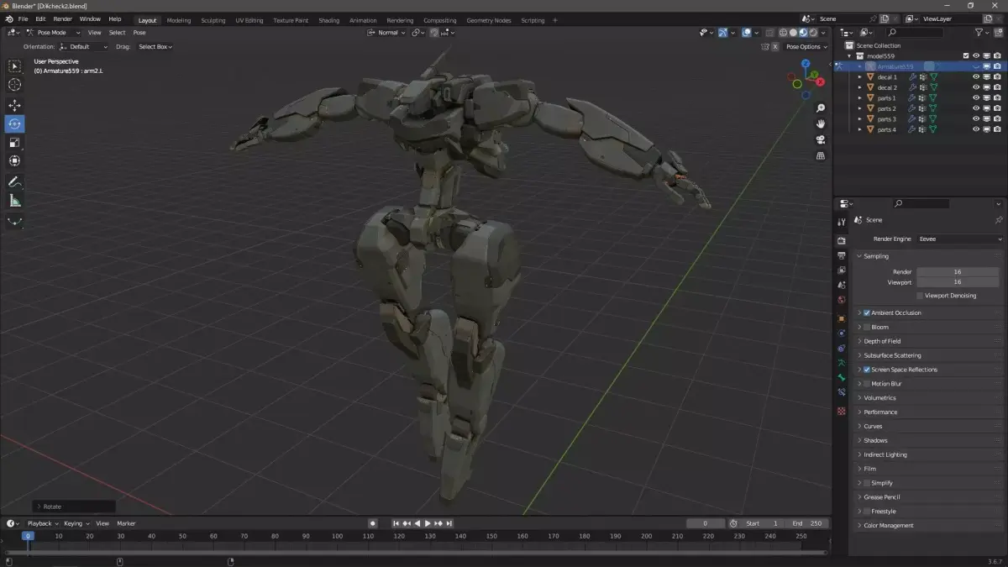Open the Keying popover in timeline
The width and height of the screenshot is (1008, 567).
click(x=75, y=523)
